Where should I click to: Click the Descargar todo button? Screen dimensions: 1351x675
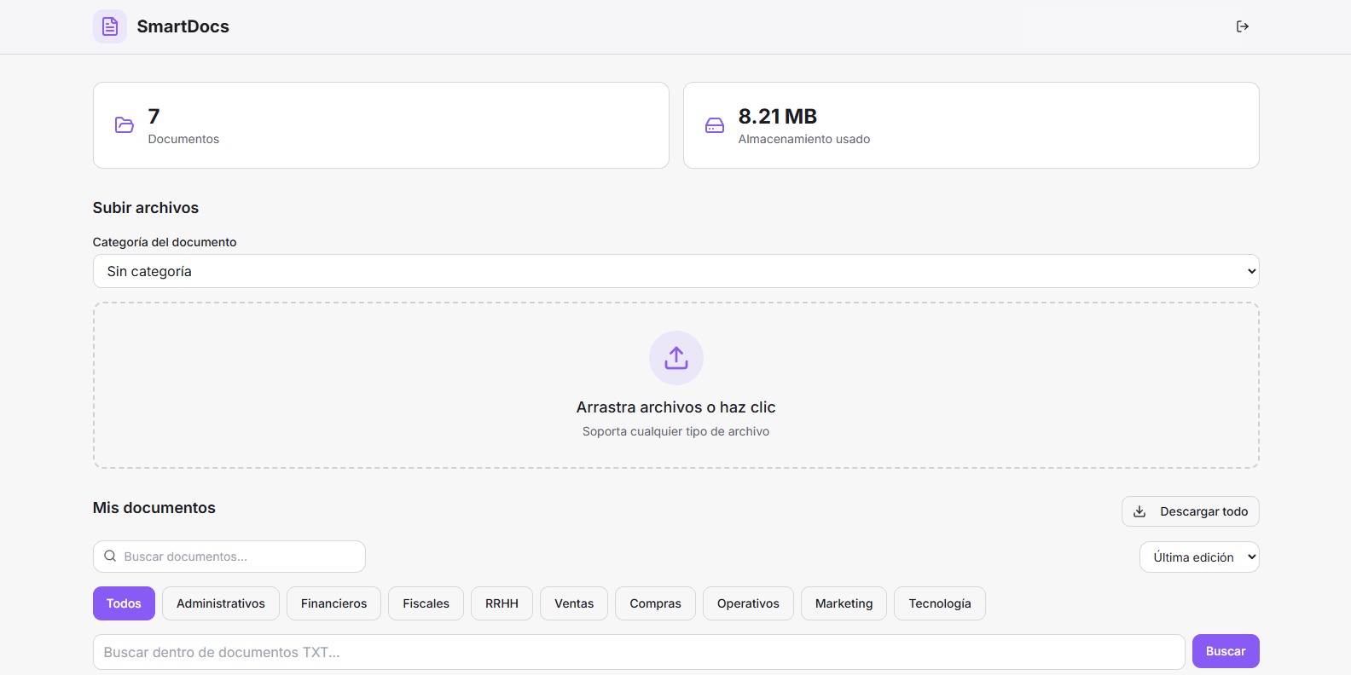1191,511
